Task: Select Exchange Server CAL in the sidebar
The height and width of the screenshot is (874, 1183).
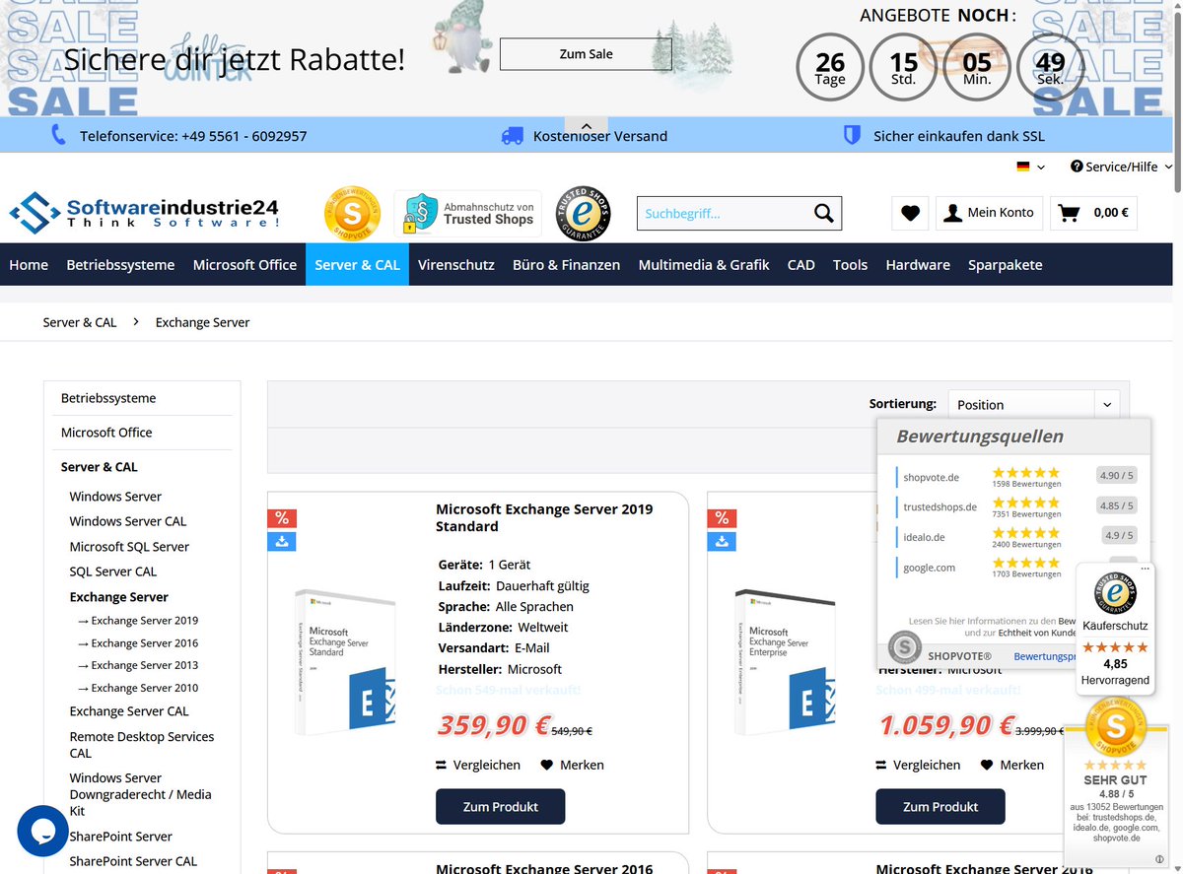Action: [129, 711]
